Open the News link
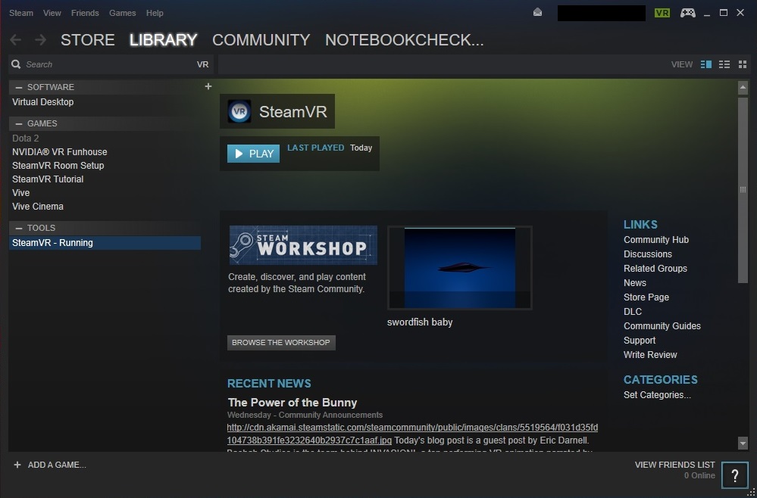The width and height of the screenshot is (757, 498). [635, 283]
